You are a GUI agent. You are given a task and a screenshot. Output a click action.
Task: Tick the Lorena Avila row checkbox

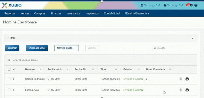pos(9,90)
